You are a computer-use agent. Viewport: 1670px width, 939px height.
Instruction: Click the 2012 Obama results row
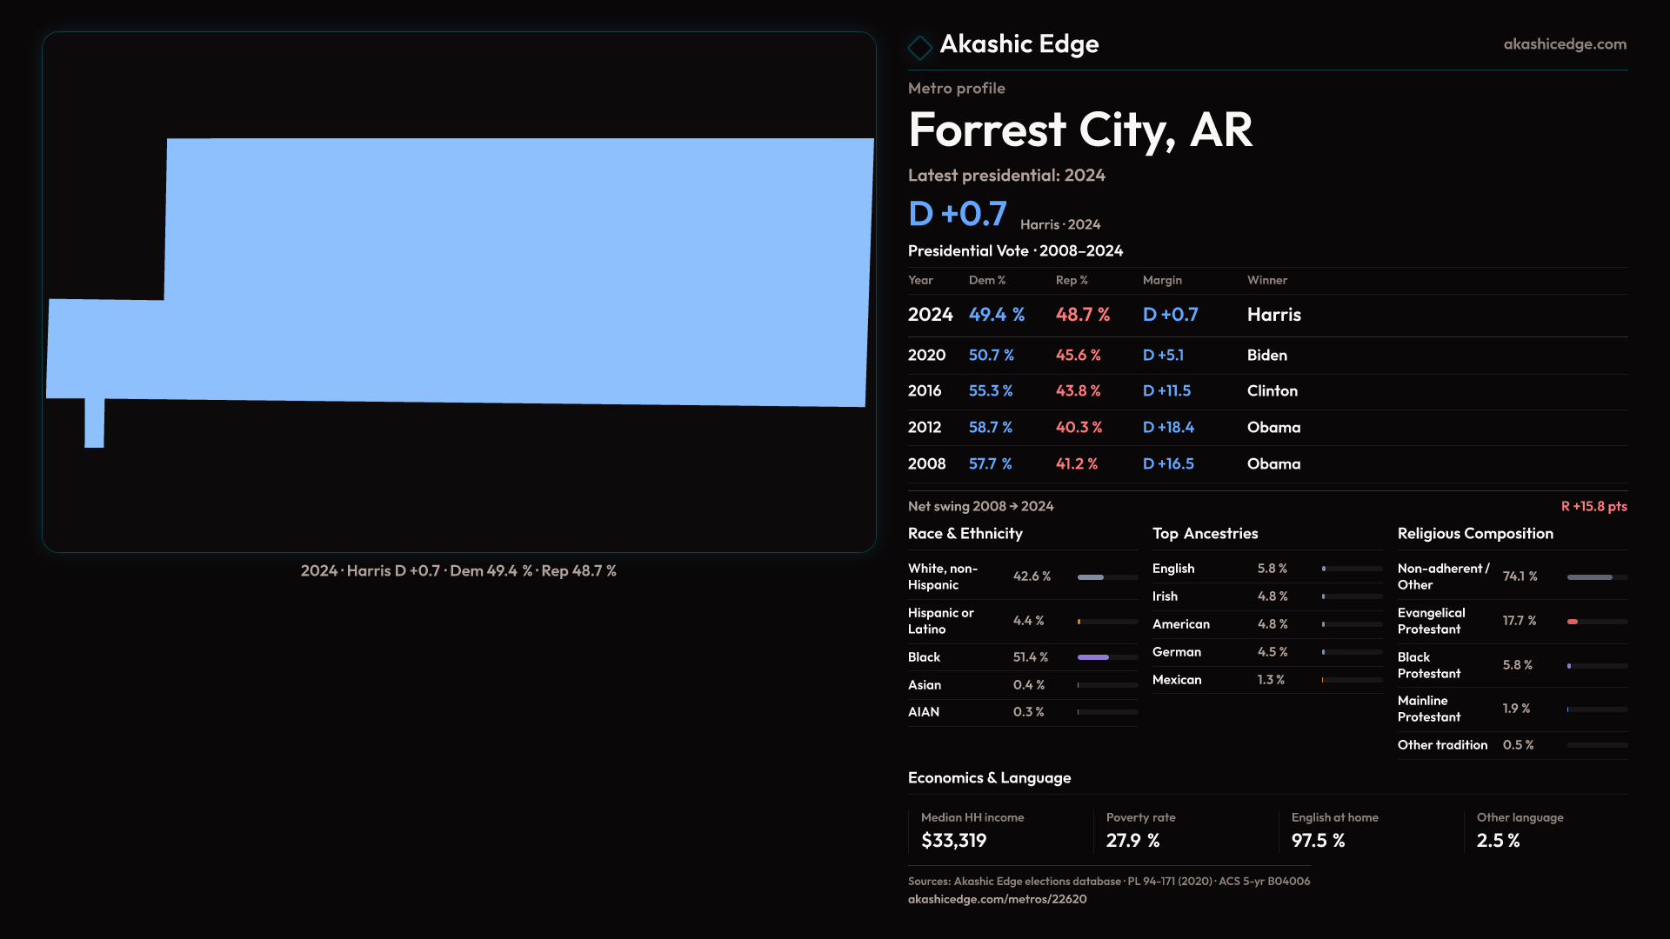(1266, 428)
